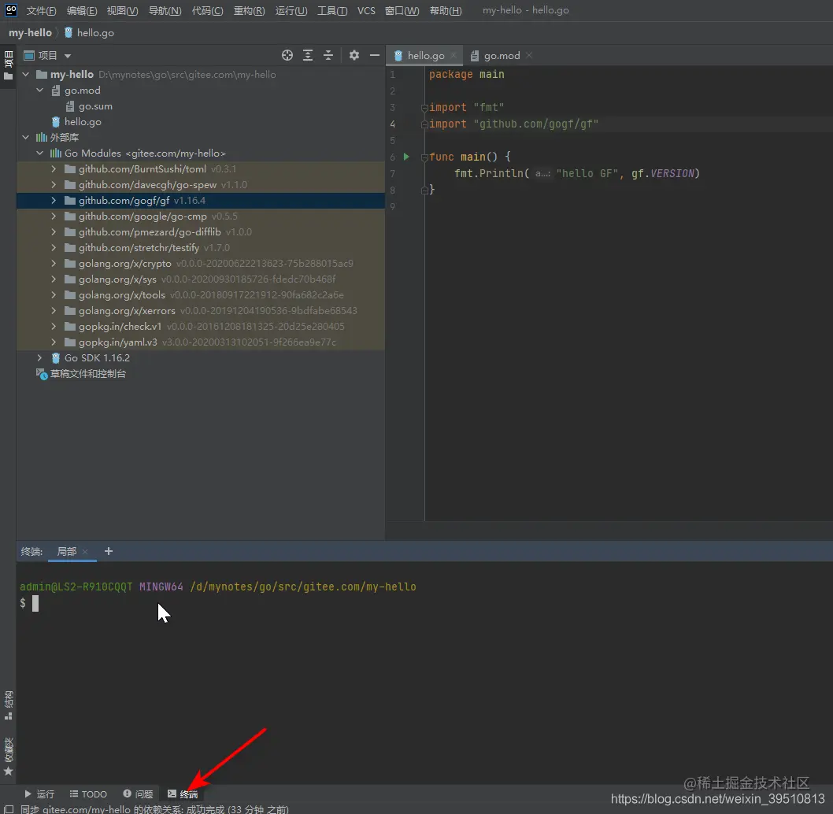Expand golang.org/x/crypto folder
833x814 pixels.
54,264
